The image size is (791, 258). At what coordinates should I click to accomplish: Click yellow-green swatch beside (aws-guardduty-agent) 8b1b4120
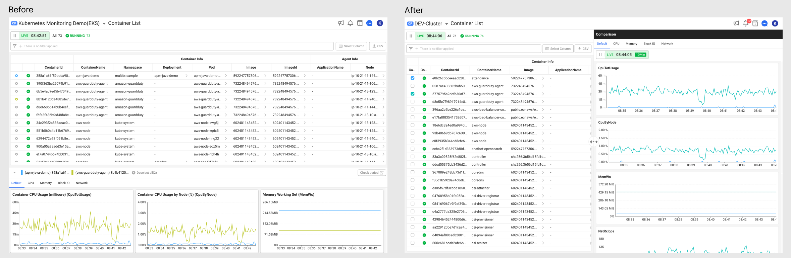pyautogui.click(x=72, y=173)
